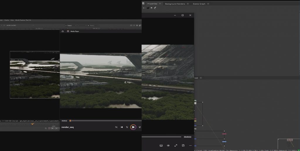Image resolution: width=300 pixels, height=151 pixels.
Task: Close the tab next to the sheet label
Action: (x=201, y=78)
